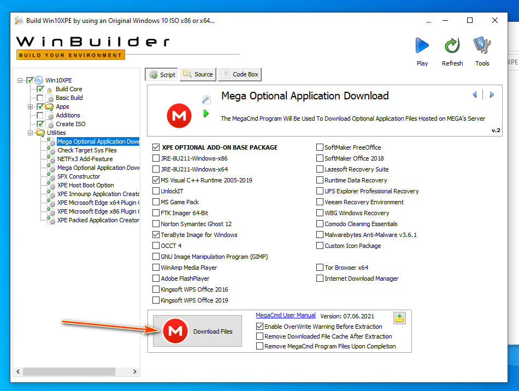The height and width of the screenshot is (391, 519).
Task: Check WinAmp Media Player option
Action: pyautogui.click(x=156, y=267)
